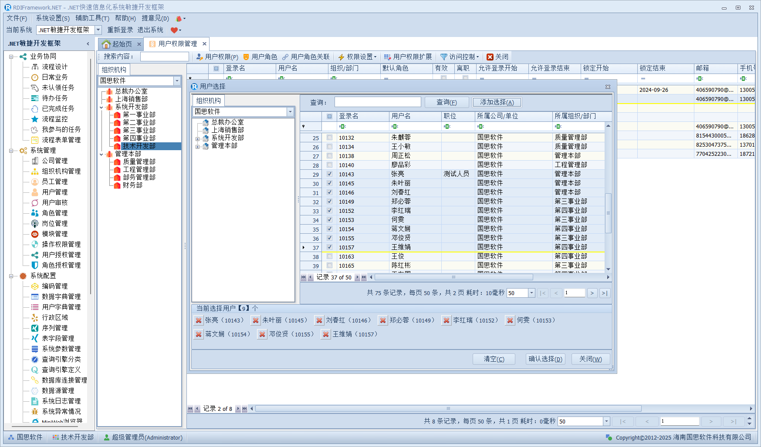Check the checkbox for user 10132
Image resolution: width=761 pixels, height=447 pixels.
[330, 138]
